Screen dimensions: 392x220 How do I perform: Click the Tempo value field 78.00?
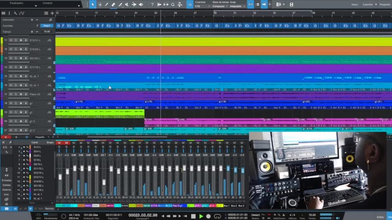(47, 32)
